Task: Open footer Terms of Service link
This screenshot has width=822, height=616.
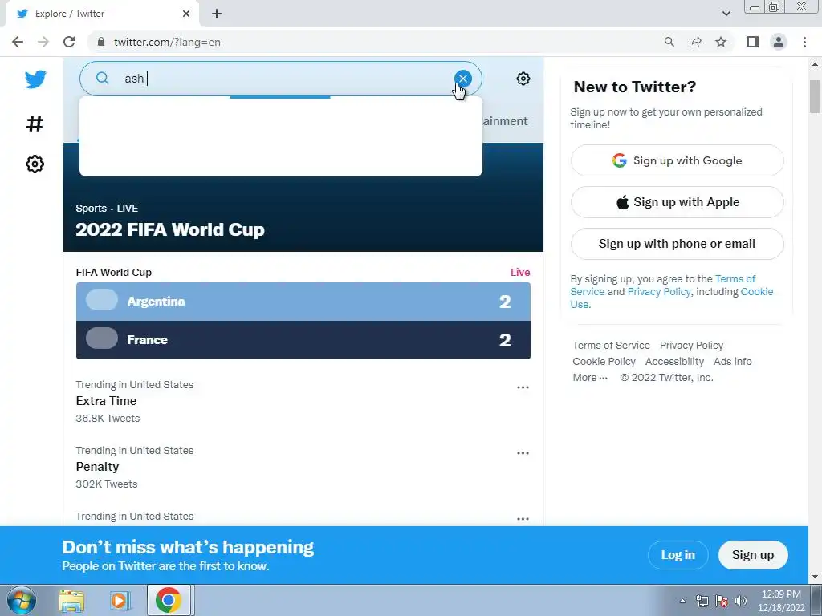Action: pyautogui.click(x=611, y=345)
